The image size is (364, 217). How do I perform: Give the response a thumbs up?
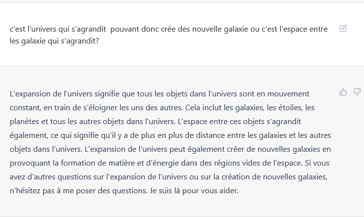click(343, 92)
